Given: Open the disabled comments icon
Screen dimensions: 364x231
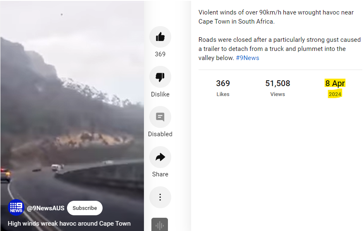Looking at the screenshot, I should pyautogui.click(x=160, y=117).
